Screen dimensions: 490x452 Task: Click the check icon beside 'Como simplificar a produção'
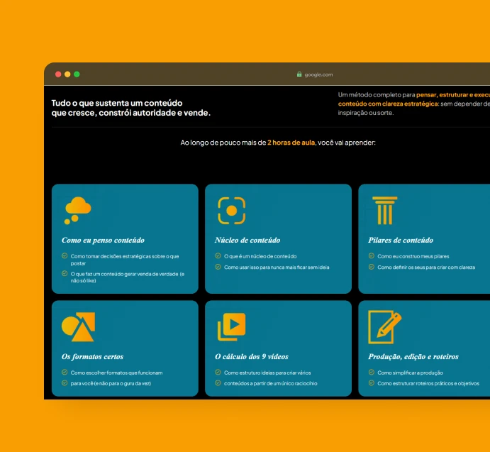tap(372, 373)
